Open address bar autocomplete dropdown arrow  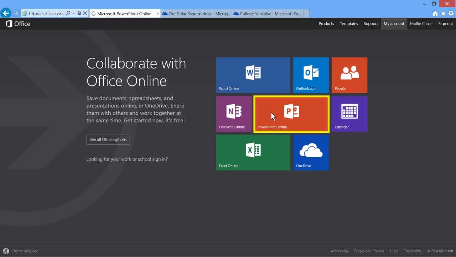(74, 13)
